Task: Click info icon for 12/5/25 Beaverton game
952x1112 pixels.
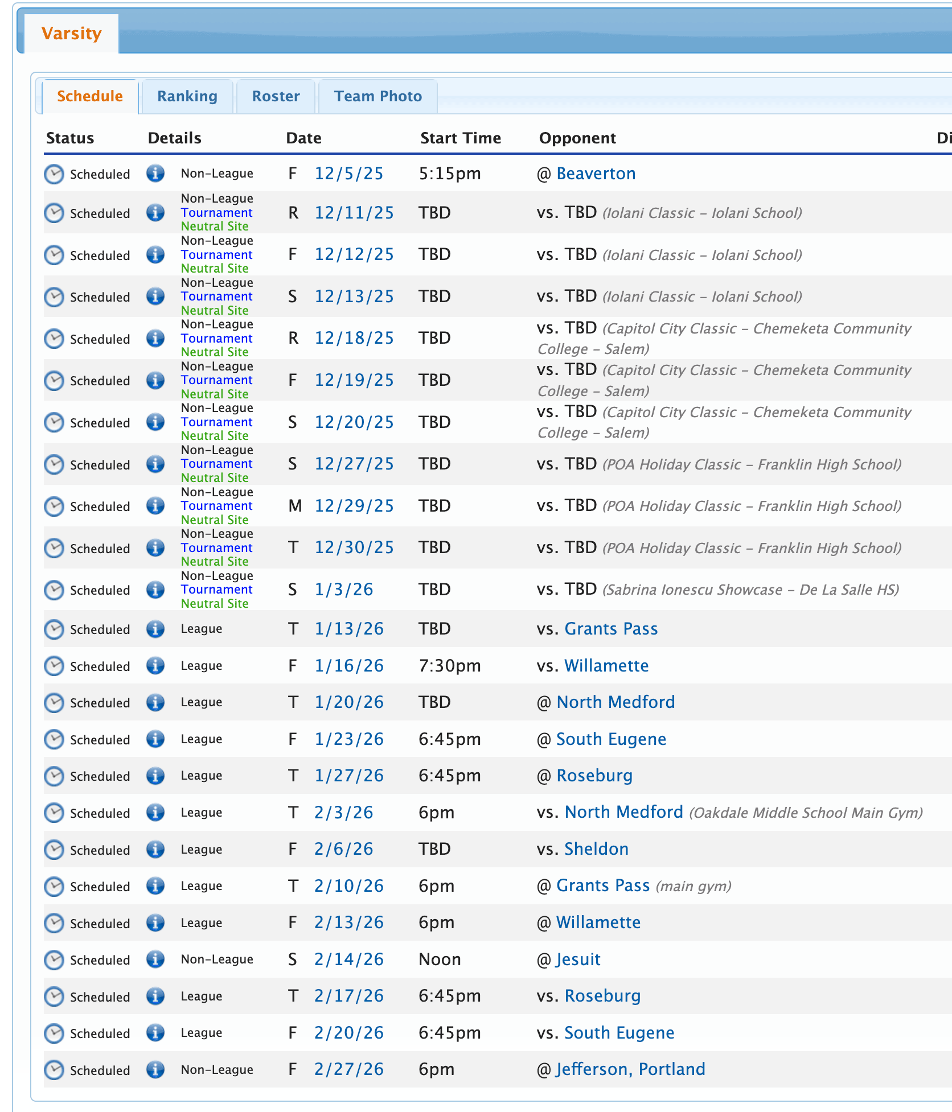Action: 155,174
